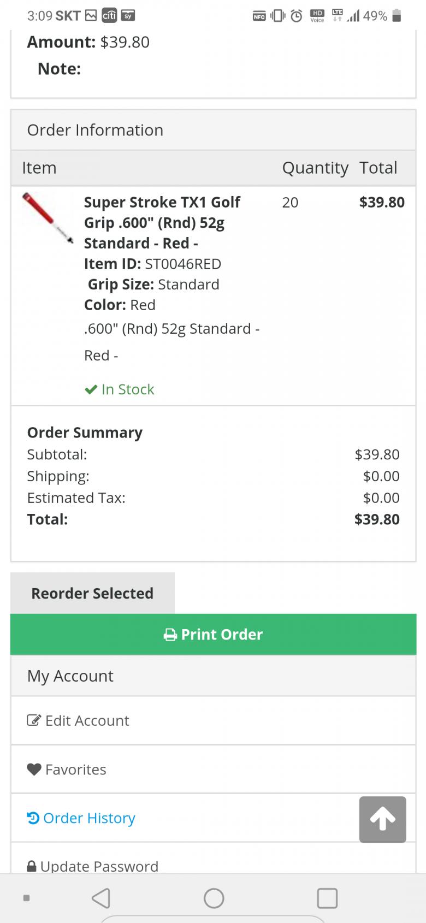This screenshot has width=426, height=923.
Task: Tap the Edit Account pencil icon
Action: click(x=34, y=720)
